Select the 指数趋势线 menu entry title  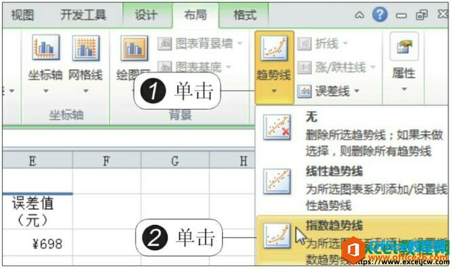(335, 226)
